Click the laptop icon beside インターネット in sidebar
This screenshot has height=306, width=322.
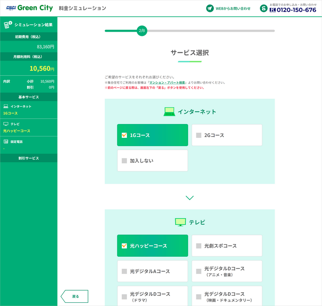coord(6,106)
